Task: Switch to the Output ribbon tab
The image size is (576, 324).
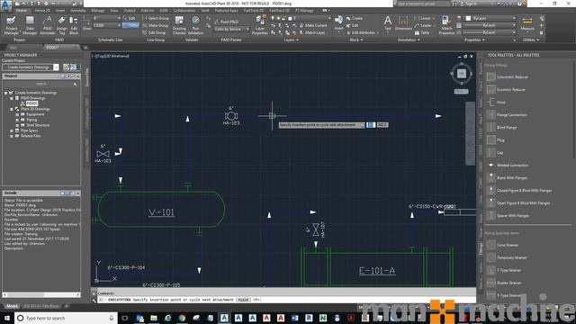Action: pos(130,11)
